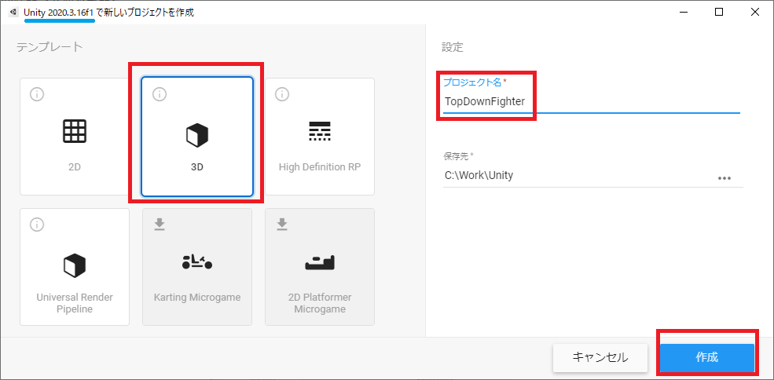Viewport: 774px width, 380px height.
Task: Open info icon on 3D template
Action: coord(159,94)
